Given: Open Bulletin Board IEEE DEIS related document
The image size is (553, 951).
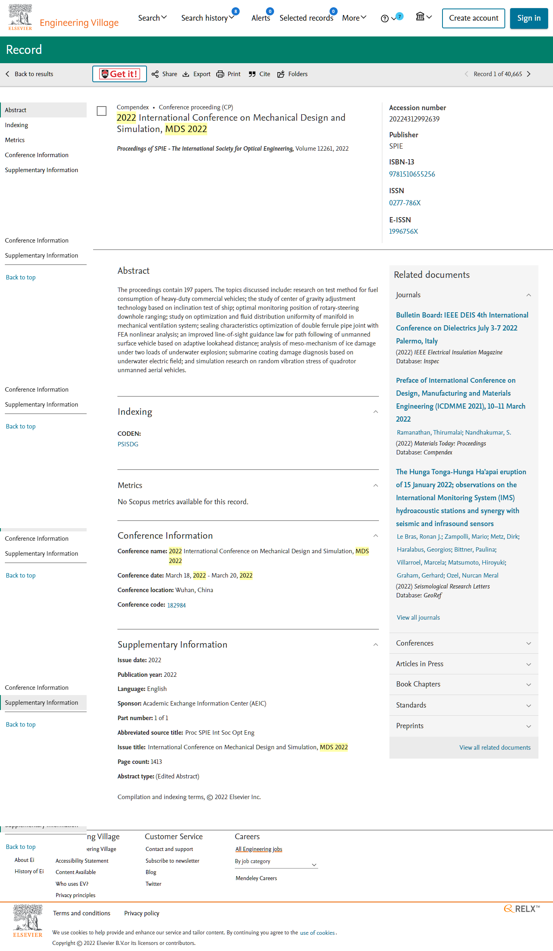Looking at the screenshot, I should (462, 328).
